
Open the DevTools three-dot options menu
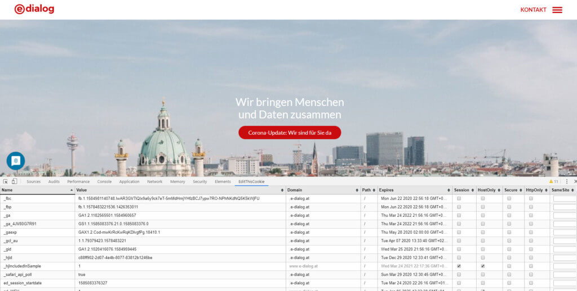pyautogui.click(x=567, y=181)
